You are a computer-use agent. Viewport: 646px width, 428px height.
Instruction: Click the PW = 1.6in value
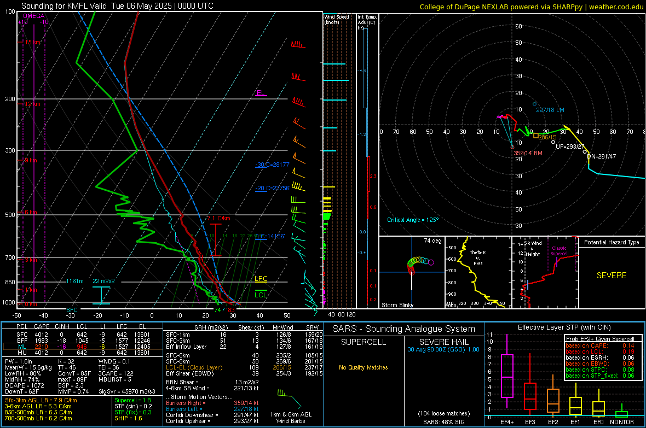click(19, 361)
